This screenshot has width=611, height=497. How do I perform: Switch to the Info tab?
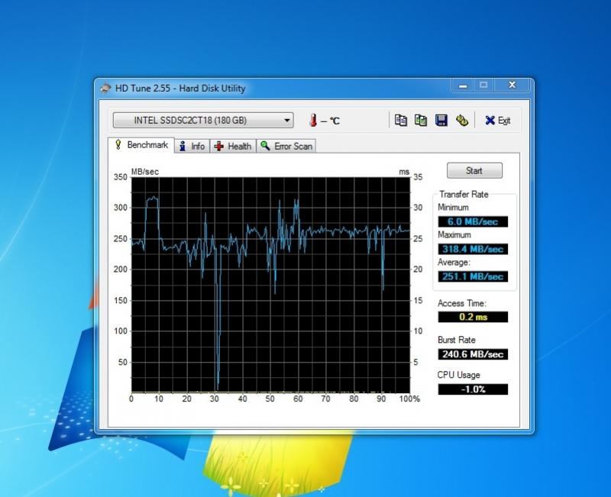(192, 146)
